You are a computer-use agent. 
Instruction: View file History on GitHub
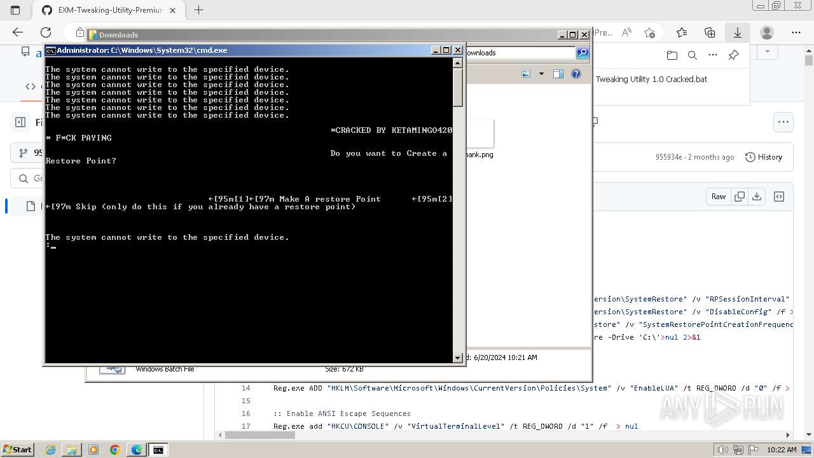[764, 157]
